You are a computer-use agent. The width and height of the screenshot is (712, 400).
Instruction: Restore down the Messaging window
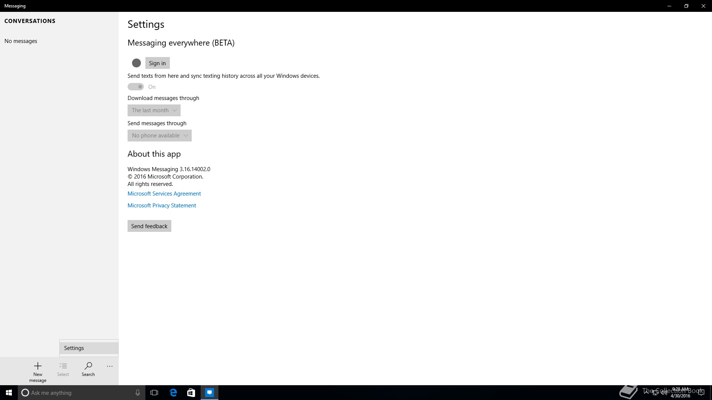[x=686, y=6]
